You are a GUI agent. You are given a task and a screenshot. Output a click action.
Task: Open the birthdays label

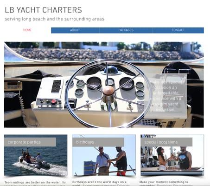coord(98,142)
